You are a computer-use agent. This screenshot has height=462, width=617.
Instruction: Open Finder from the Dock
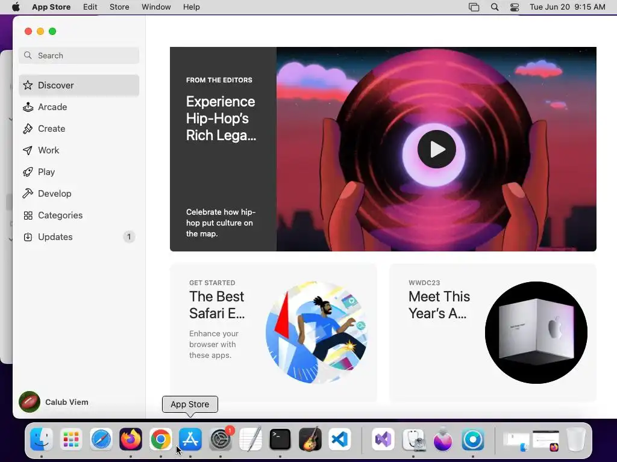(42, 439)
